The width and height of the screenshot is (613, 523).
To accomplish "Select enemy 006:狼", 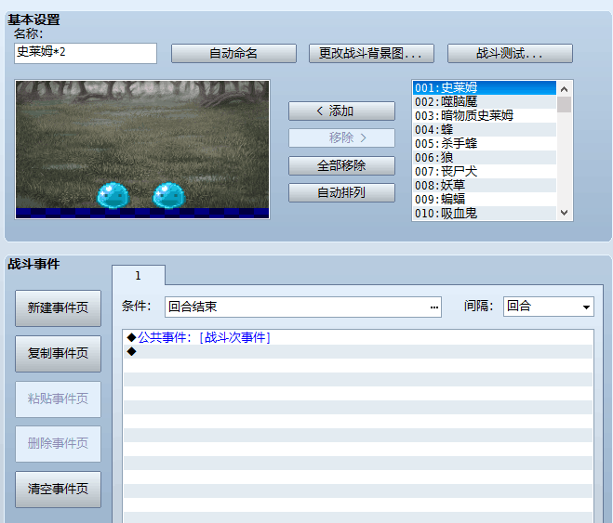I will [485, 158].
